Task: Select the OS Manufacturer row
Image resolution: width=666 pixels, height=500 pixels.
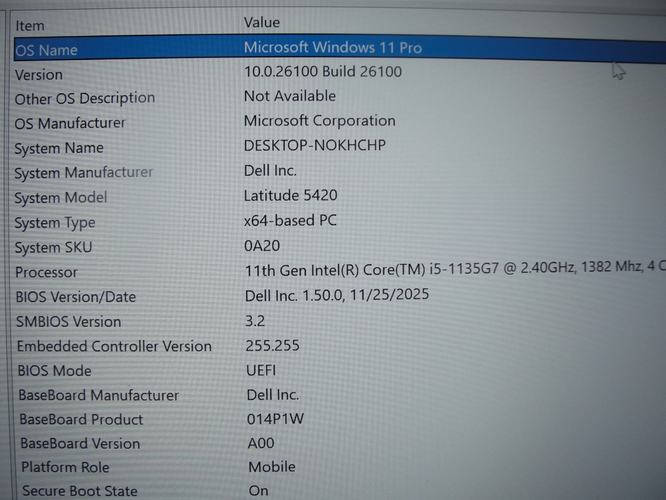Action: [x=70, y=123]
